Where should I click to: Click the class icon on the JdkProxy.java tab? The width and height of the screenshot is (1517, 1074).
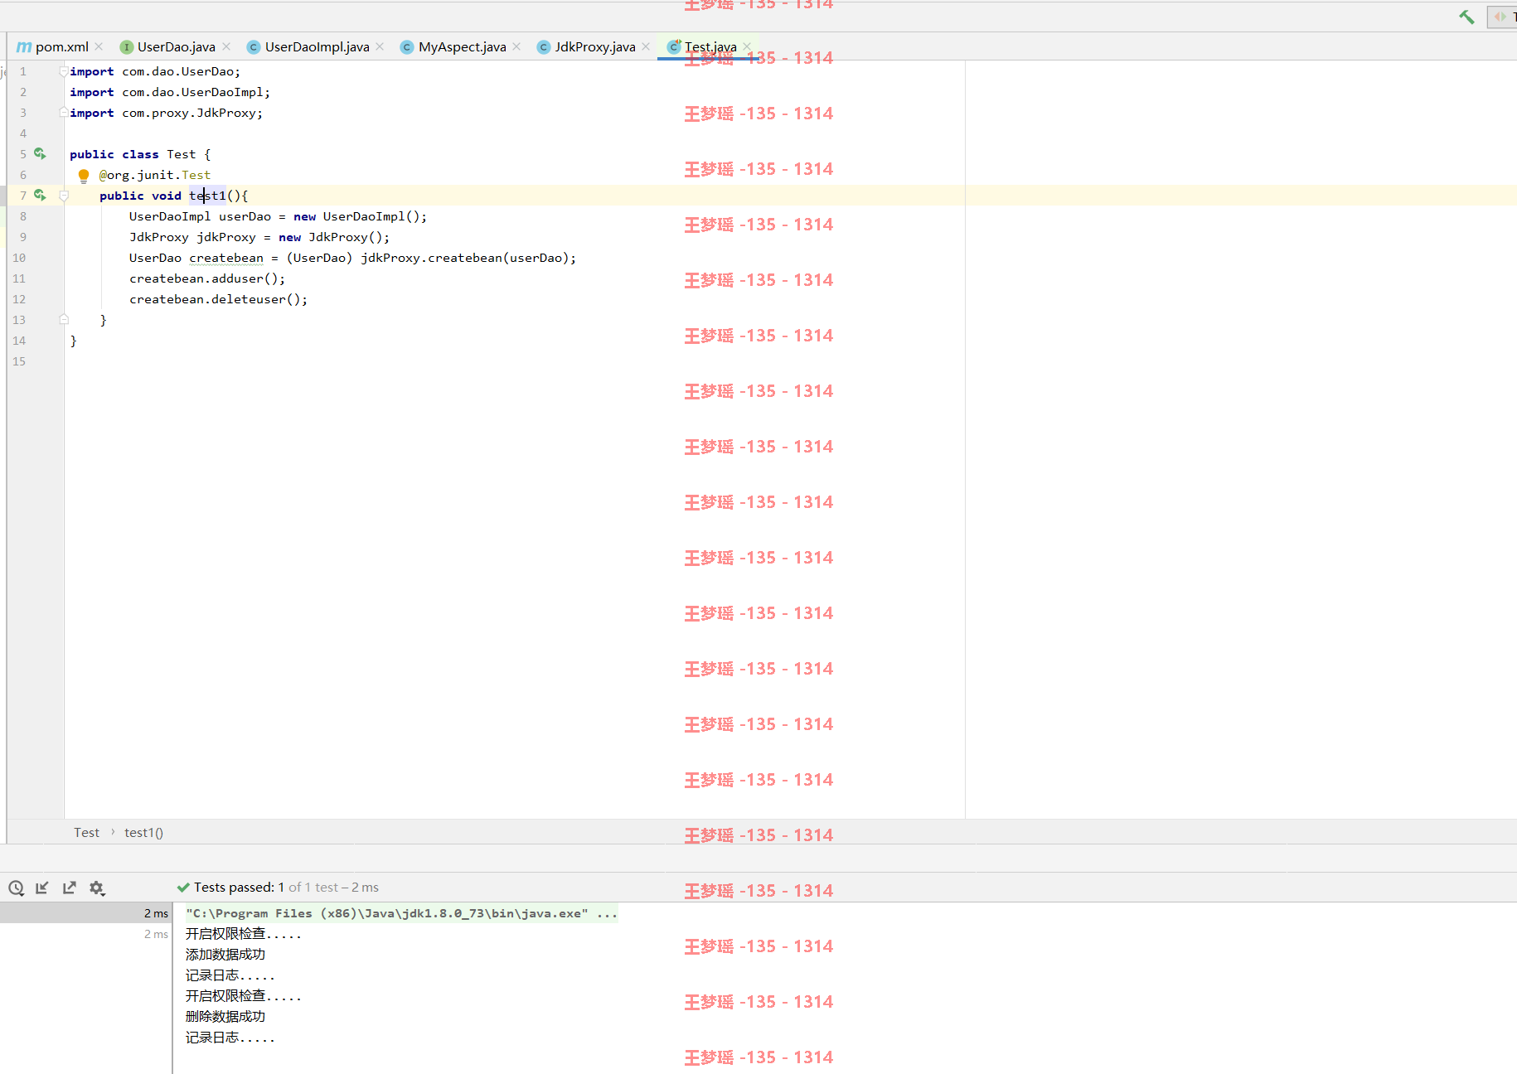pos(544,47)
